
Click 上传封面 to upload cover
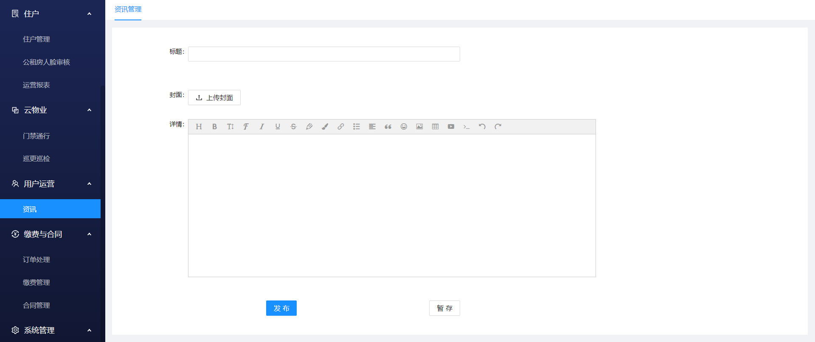(x=214, y=97)
